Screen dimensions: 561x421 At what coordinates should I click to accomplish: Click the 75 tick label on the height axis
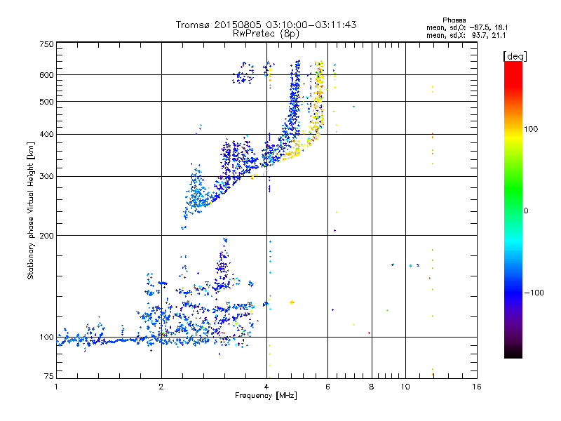click(49, 376)
